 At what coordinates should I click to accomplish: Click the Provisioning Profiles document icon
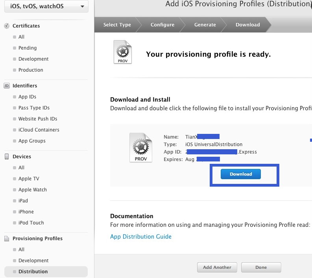pyautogui.click(x=7, y=239)
